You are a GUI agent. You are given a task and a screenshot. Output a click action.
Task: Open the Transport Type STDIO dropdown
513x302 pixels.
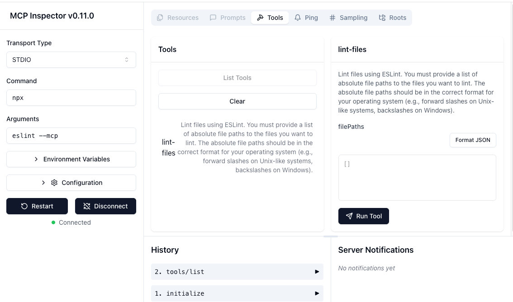click(71, 60)
